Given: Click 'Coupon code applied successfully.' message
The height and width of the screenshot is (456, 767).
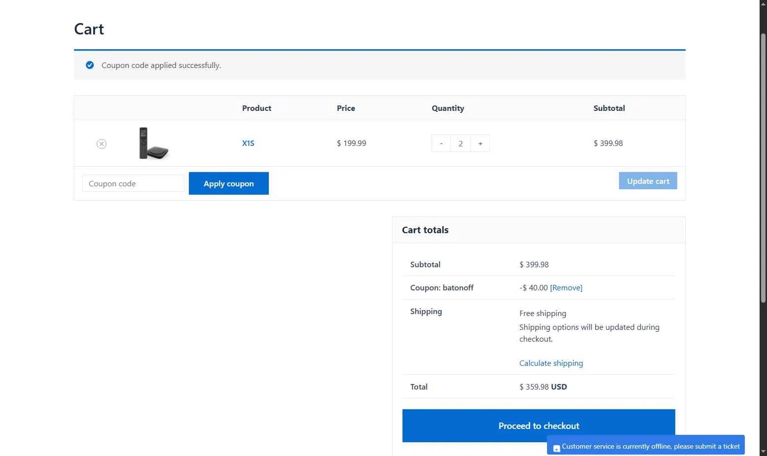Looking at the screenshot, I should [161, 65].
